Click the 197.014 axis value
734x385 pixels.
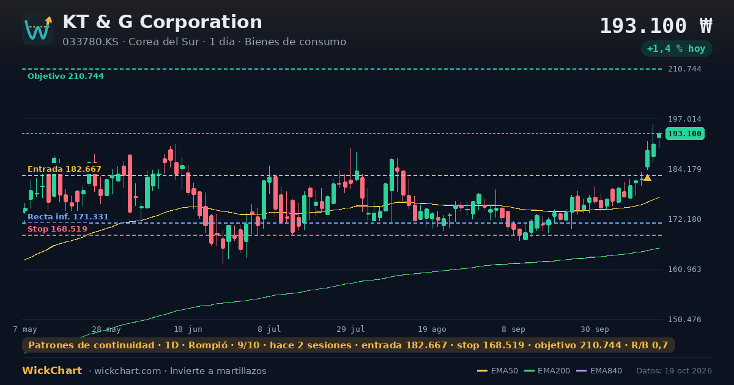(684, 119)
